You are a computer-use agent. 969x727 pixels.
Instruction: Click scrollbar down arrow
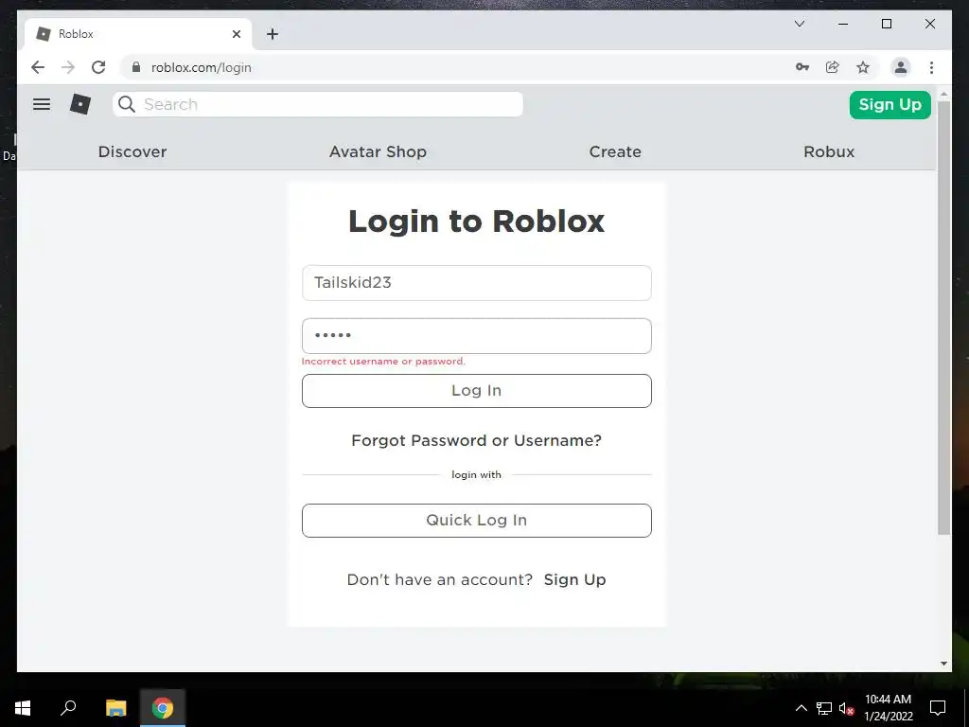tap(943, 664)
